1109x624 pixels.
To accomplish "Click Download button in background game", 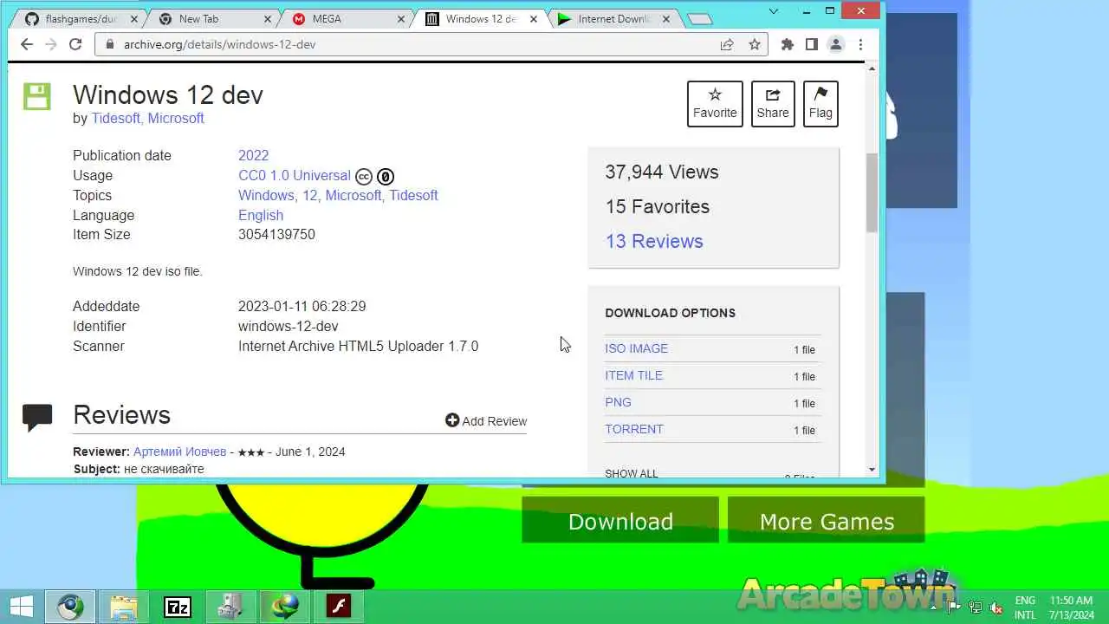I will pyautogui.click(x=620, y=521).
